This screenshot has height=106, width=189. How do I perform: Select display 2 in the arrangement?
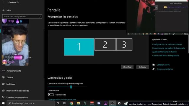click(105, 44)
